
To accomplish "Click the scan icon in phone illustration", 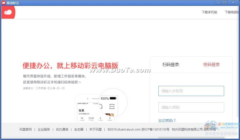I will pos(112,107).
